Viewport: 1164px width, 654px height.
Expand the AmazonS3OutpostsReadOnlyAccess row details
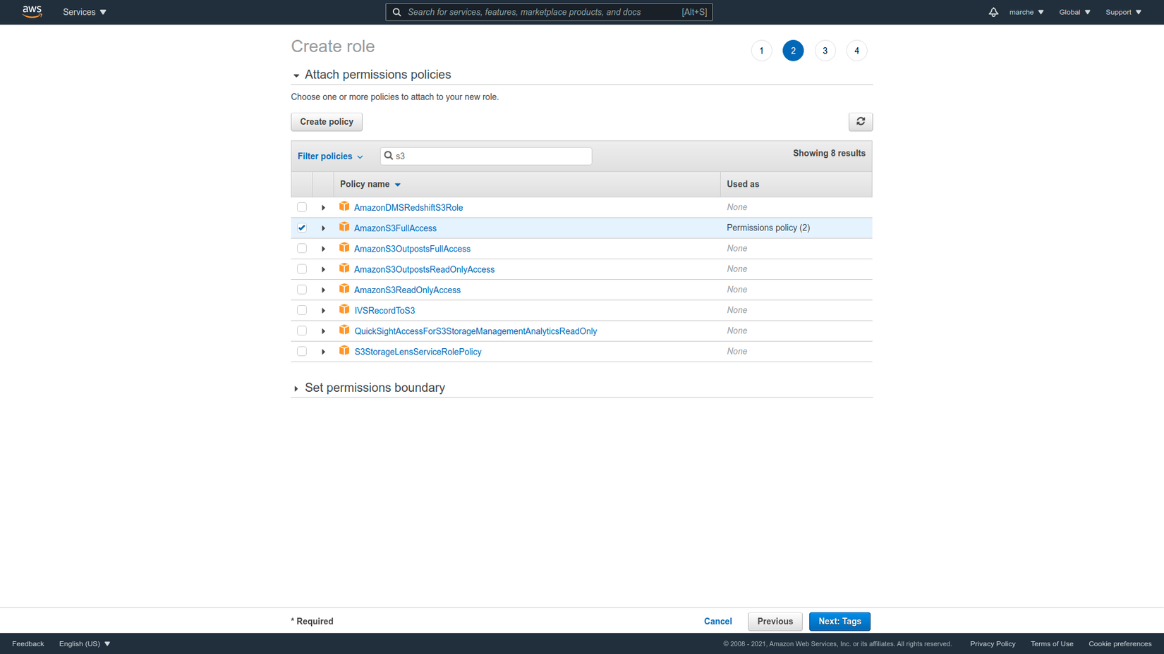coord(324,269)
